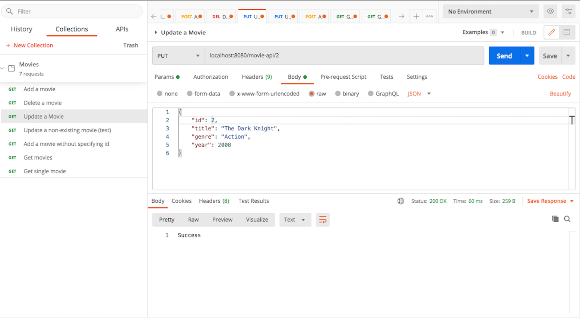
Task: Switch to the Test Results response tab
Action: 254,201
